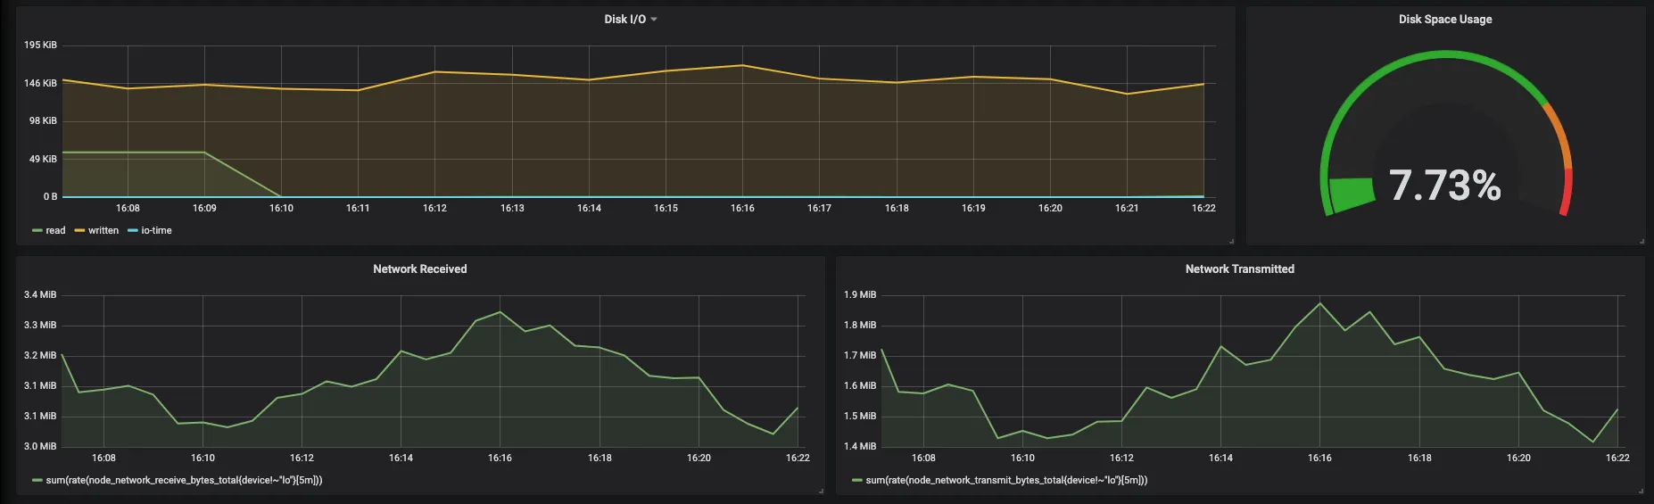Viewport: 1654px width, 504px height.
Task: Click the Disk I/O panel resize handle
Action: [x=1231, y=241]
